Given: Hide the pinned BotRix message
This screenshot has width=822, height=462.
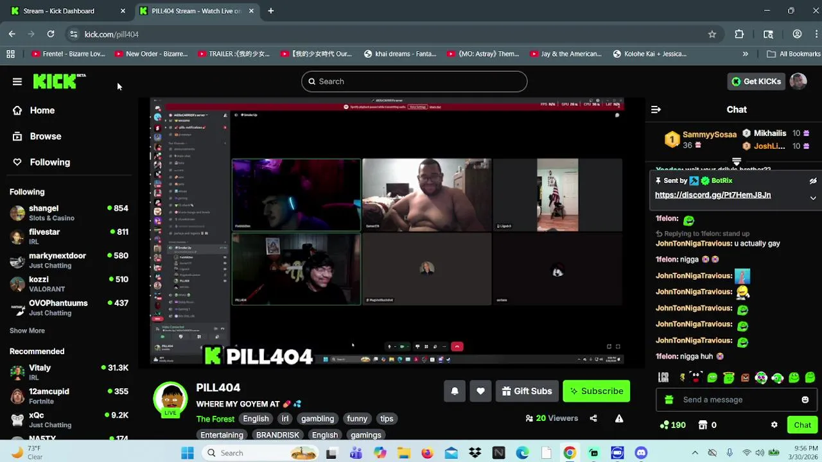Looking at the screenshot, I should tap(812, 181).
